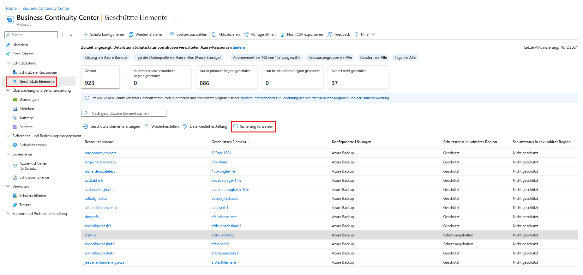The height and width of the screenshot is (275, 583).
Task: Open the Abonnement filter pill
Action: coord(267,58)
